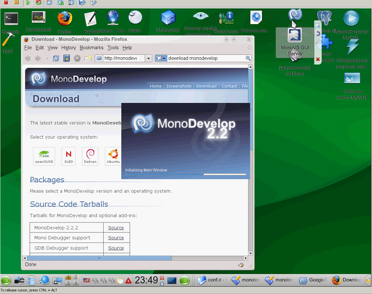Click Source link for MonoDevelop 2.2.2
The image size is (372, 294).
coord(116,228)
